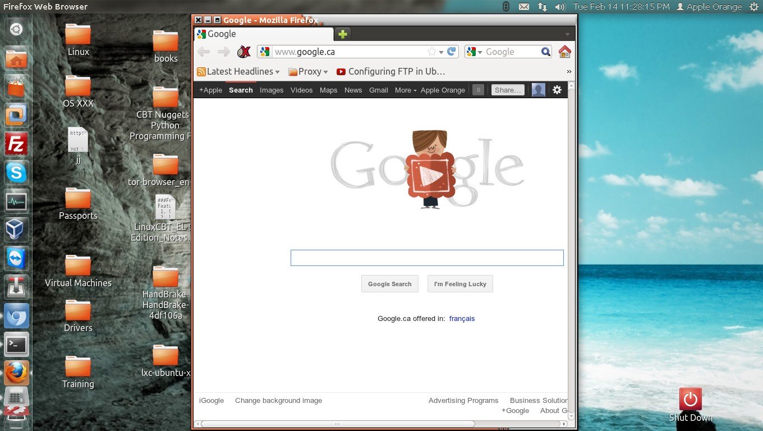Click the +Apple Google Plus link
The image size is (763, 431).
[210, 90]
